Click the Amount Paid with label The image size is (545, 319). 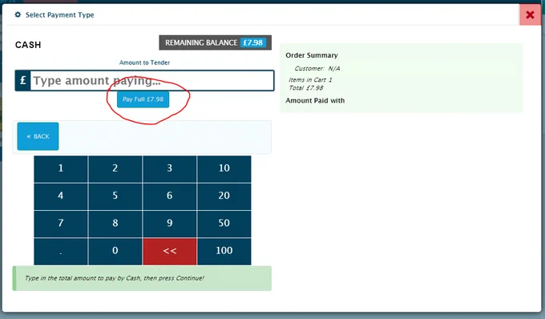coord(315,100)
